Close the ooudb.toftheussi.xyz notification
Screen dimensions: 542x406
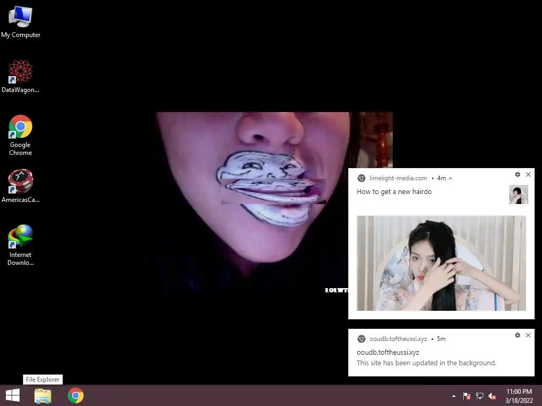click(x=528, y=335)
